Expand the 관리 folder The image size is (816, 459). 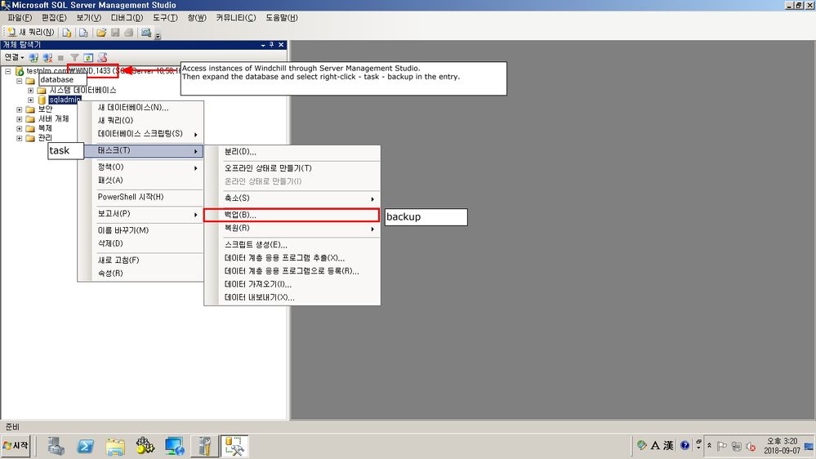pos(20,138)
